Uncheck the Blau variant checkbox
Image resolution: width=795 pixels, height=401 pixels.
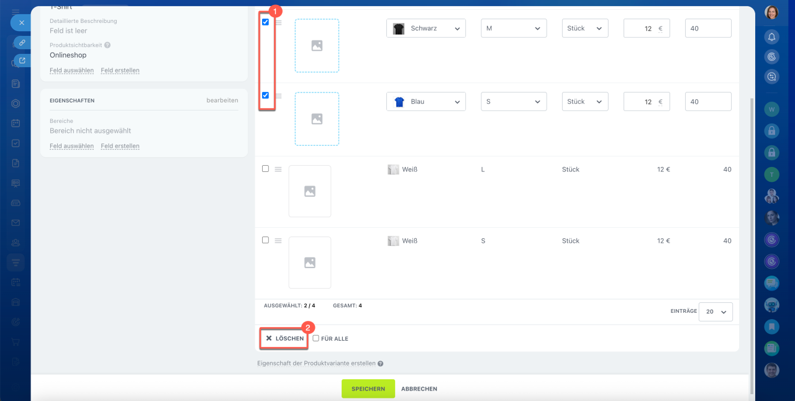click(265, 96)
